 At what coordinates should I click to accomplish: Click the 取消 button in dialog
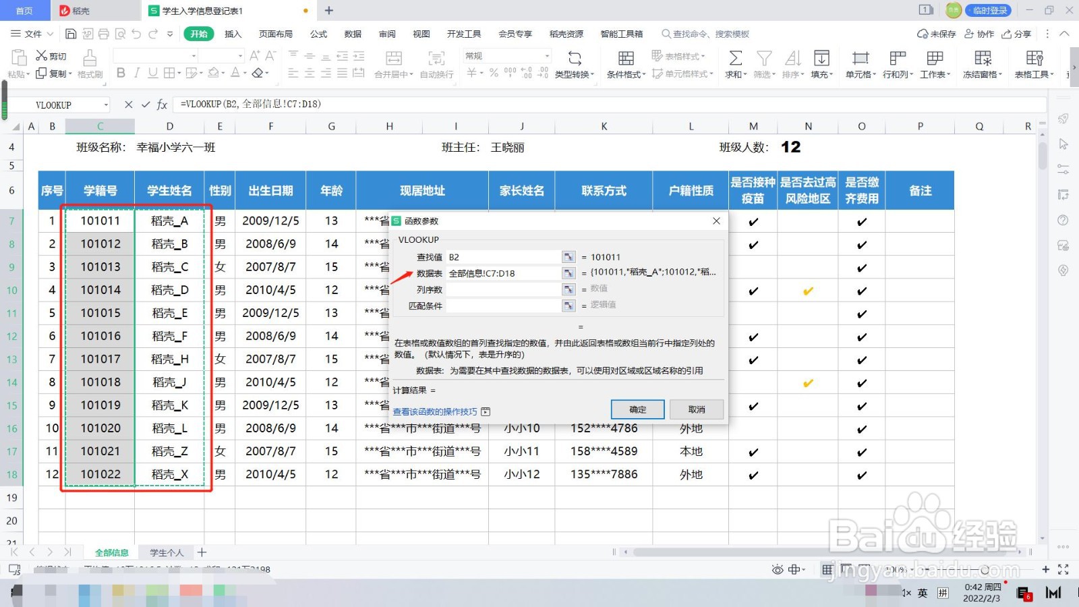coord(697,409)
